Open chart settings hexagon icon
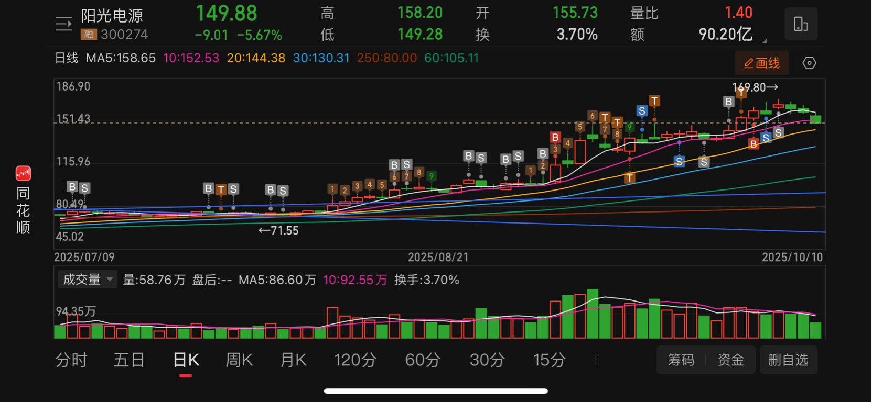Viewport: 872px width, 402px height. 809,63
